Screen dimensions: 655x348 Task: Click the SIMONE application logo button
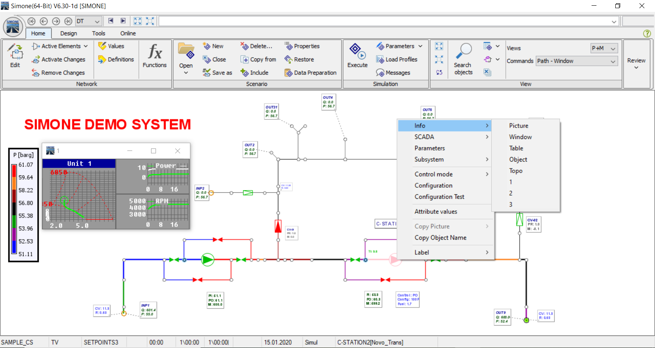click(x=13, y=27)
